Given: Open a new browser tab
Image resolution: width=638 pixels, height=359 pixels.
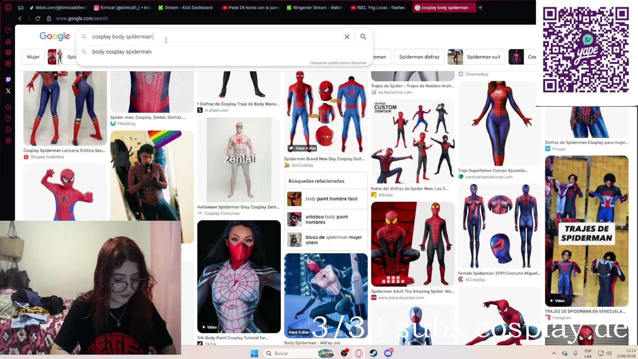Looking at the screenshot, I should [480, 7].
